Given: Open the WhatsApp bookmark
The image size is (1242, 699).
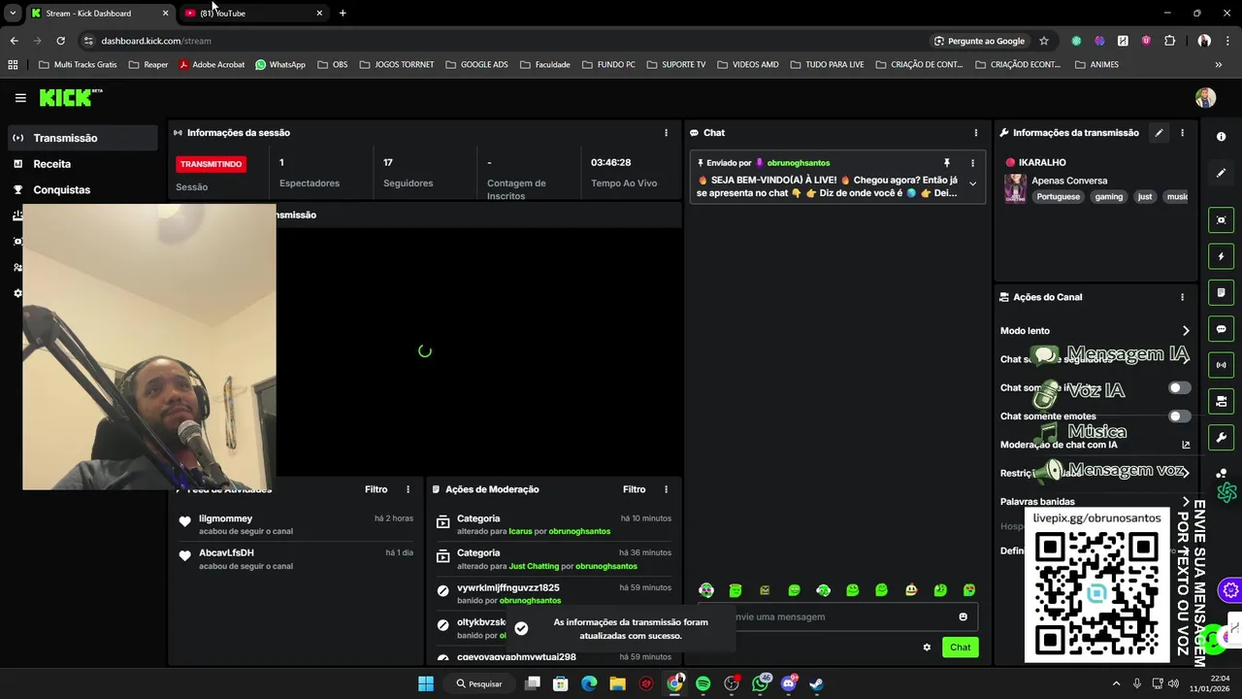Looking at the screenshot, I should click(279, 65).
